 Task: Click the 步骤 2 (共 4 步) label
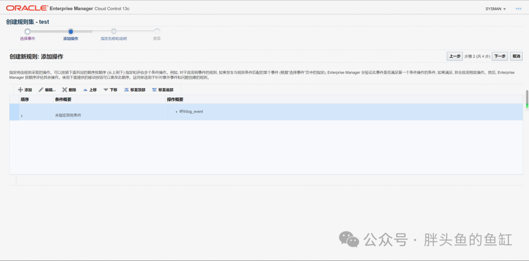point(477,56)
